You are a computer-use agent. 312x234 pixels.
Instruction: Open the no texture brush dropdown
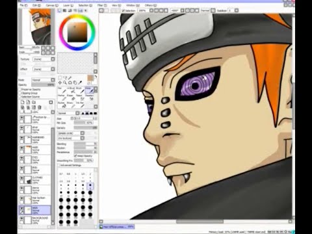coord(71,138)
